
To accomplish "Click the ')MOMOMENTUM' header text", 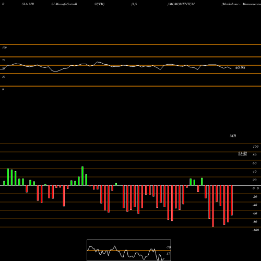I will (181, 4).
